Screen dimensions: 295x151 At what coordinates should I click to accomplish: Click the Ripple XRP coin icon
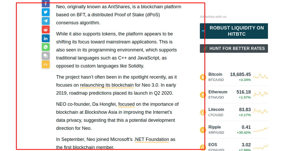tap(203, 130)
